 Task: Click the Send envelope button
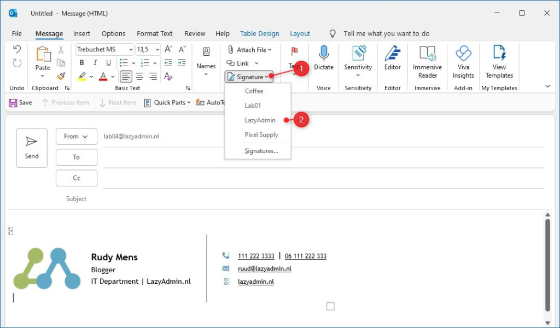tap(32, 148)
